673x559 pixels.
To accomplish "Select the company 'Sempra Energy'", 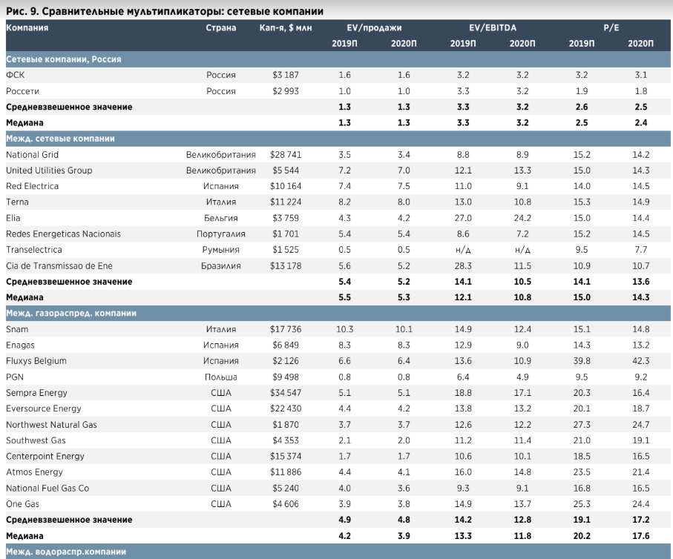I will (36, 392).
